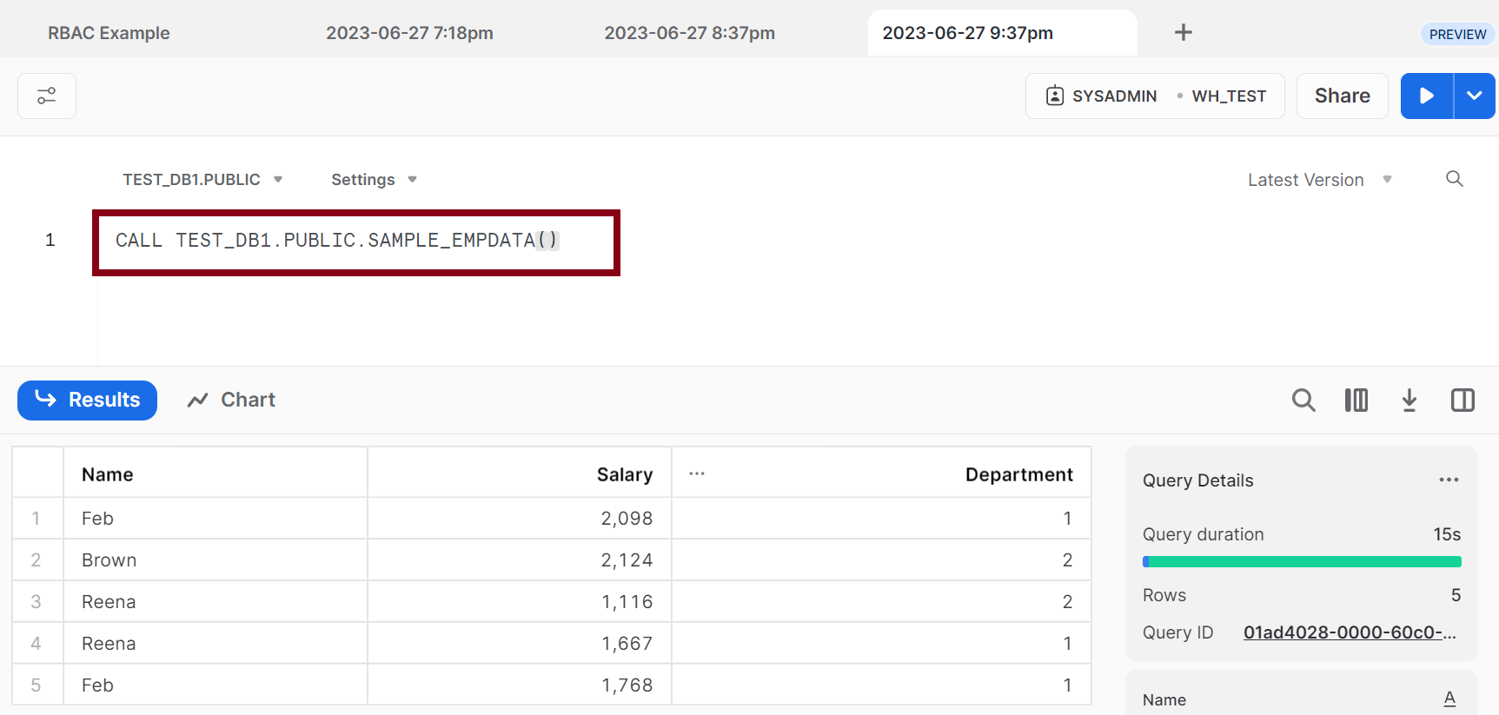Switch to Chart view

tap(231, 400)
